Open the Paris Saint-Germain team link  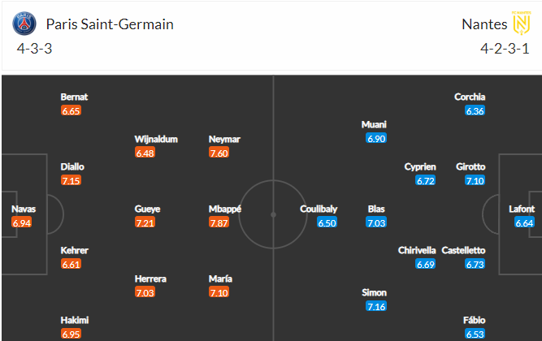click(x=110, y=24)
